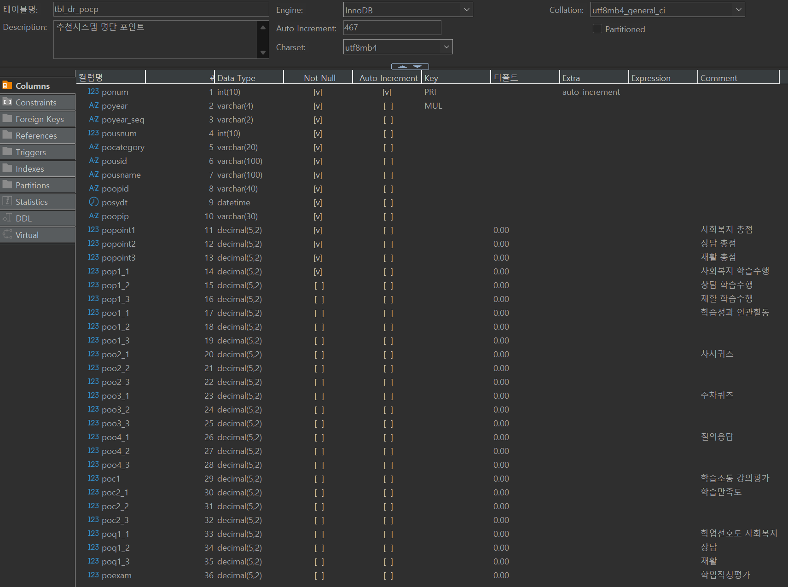Select the Triggers folder icon
Screen dimensions: 788x587
coord(7,152)
